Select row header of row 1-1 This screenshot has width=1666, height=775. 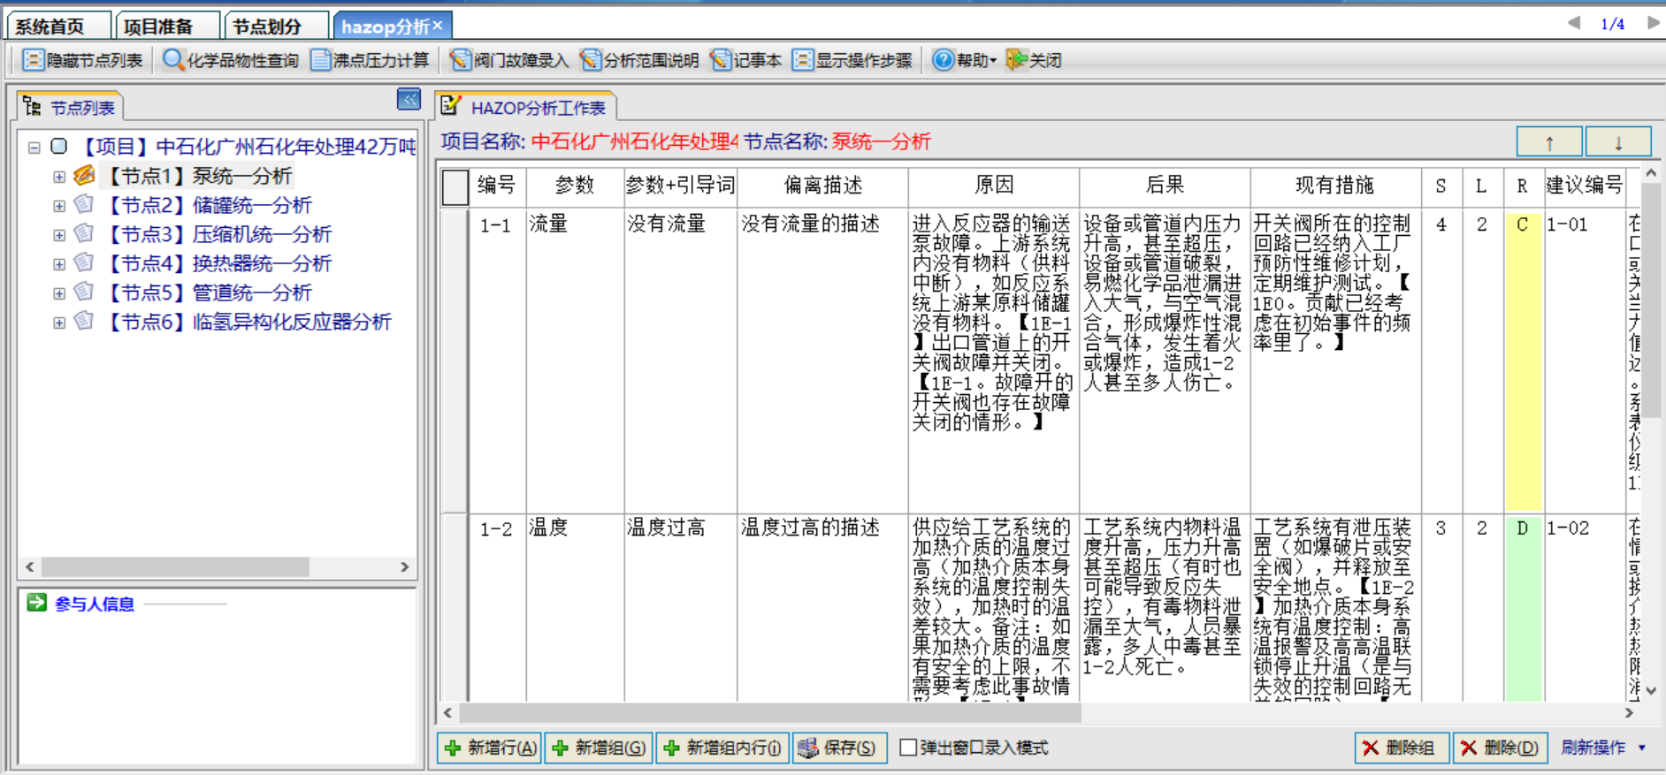coord(455,361)
